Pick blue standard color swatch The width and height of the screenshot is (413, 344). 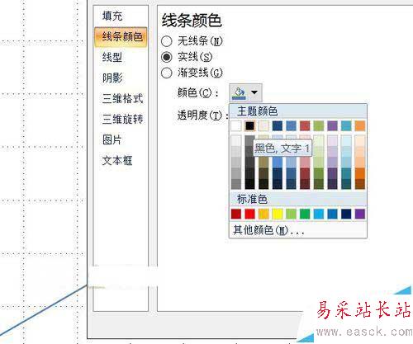click(x=332, y=214)
